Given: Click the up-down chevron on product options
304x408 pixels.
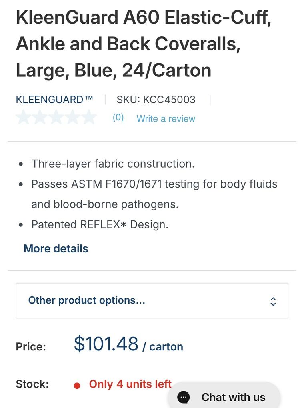Looking at the screenshot, I should (x=273, y=301).
